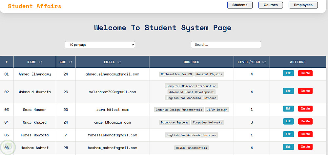Select email sara.h@test.com
Image resolution: width=328 pixels, height=155 pixels.
(112, 110)
